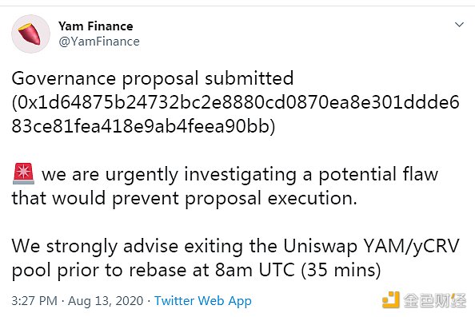
Task: Click the 83ce81fea418e9ab4feea90bb hash line
Action: tap(143, 126)
